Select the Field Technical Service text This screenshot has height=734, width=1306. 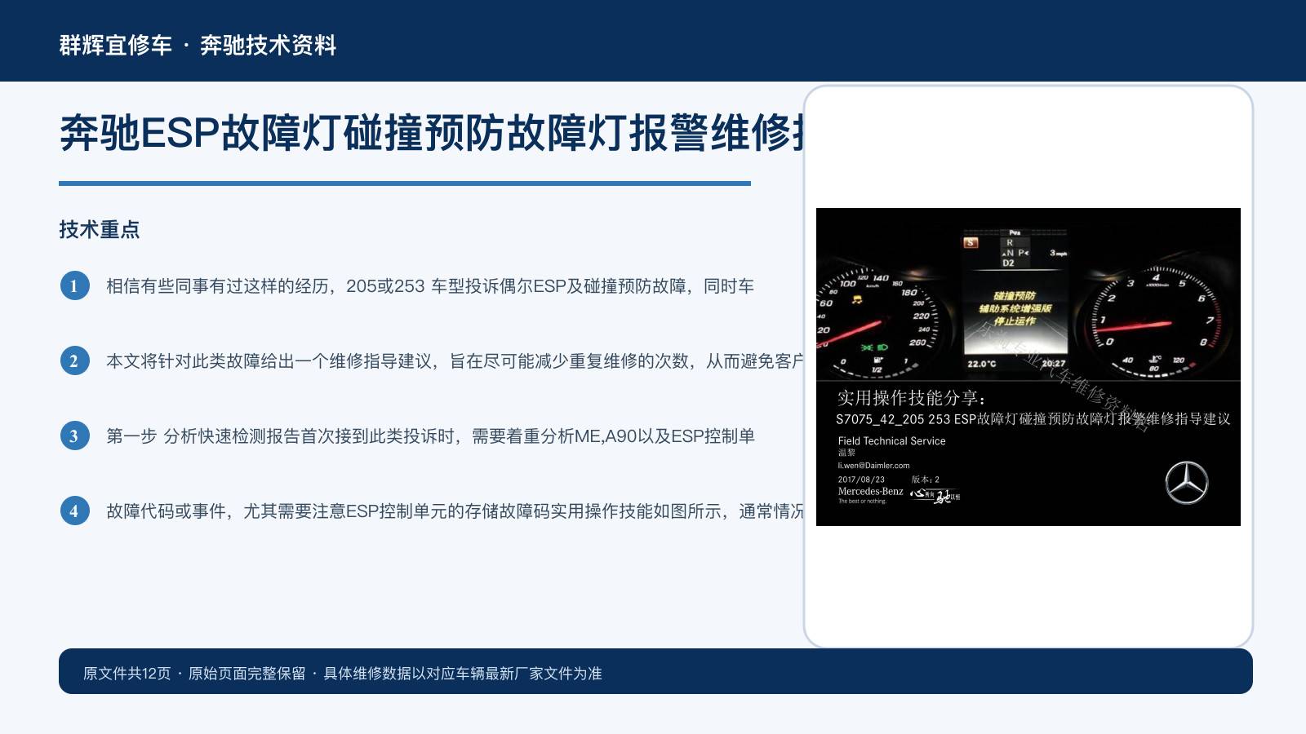tap(891, 441)
